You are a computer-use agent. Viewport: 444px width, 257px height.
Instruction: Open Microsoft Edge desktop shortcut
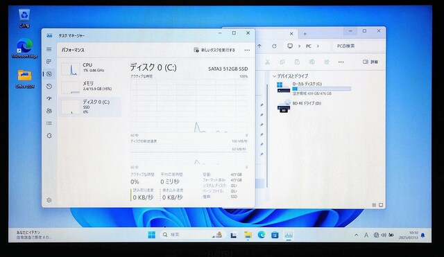click(x=25, y=48)
